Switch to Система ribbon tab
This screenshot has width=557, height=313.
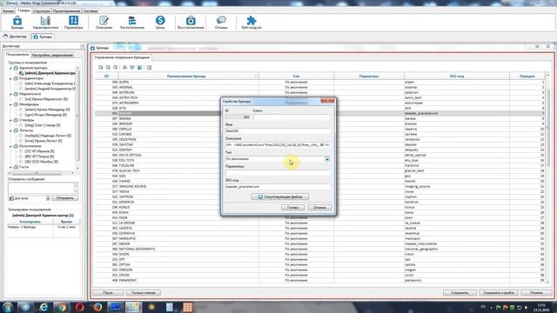click(x=91, y=11)
